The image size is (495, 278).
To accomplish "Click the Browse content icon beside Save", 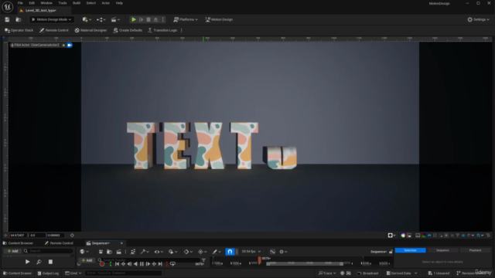I will (19, 19).
